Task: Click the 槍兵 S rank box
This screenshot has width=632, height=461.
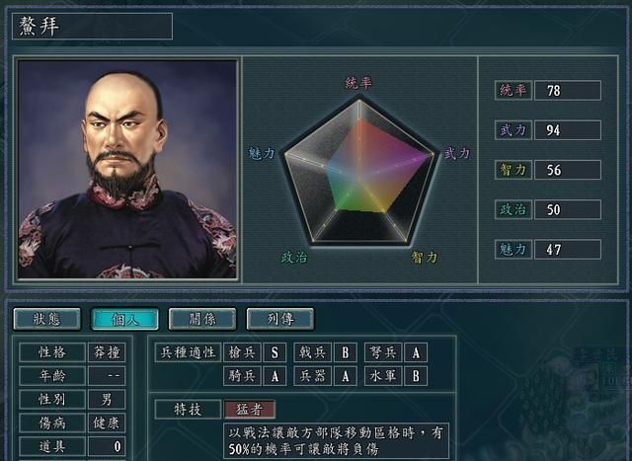Action: (275, 352)
